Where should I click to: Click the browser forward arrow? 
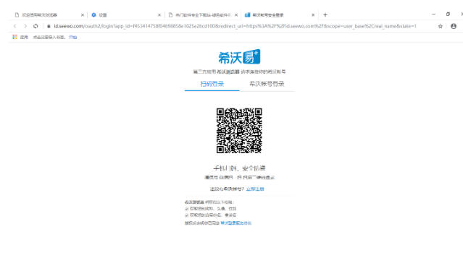pyautogui.click(x=25, y=26)
